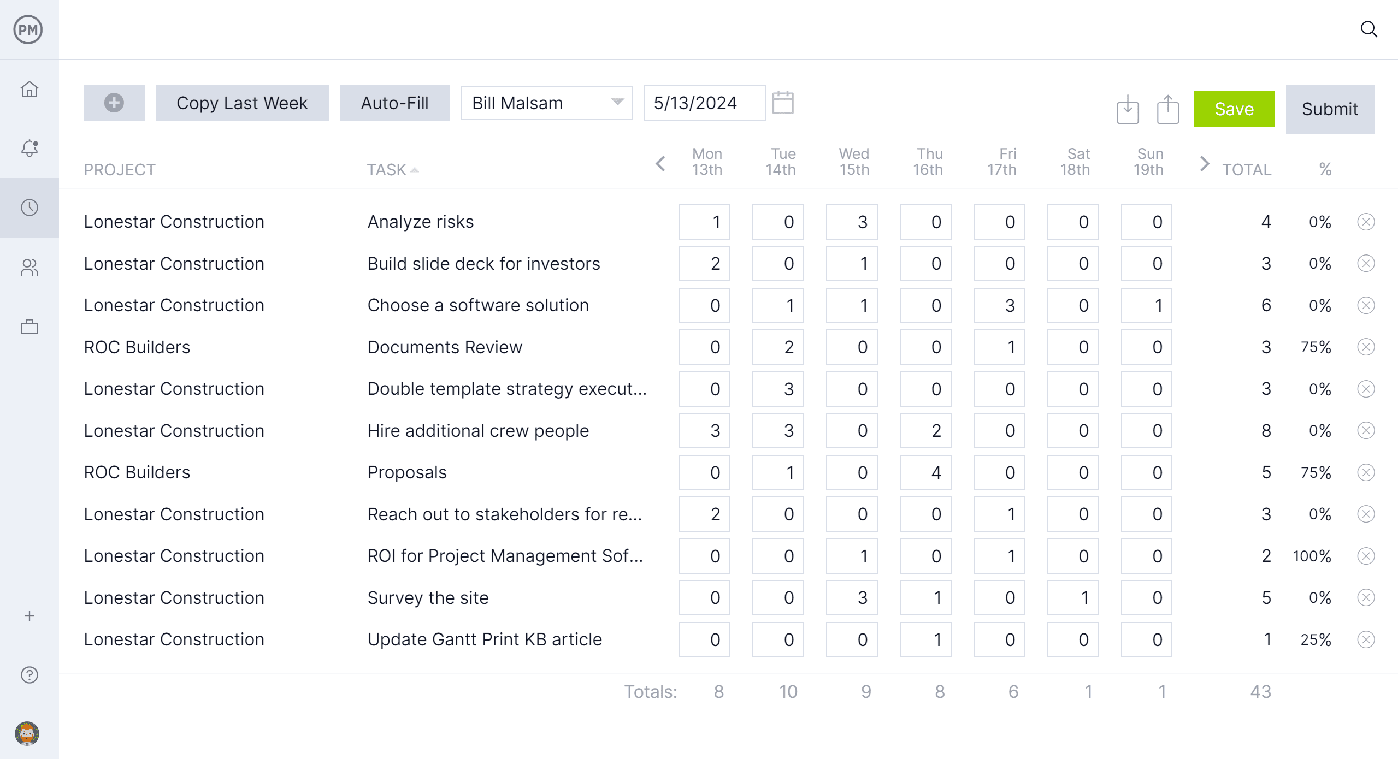Click the upload/share icon near Save button
The height and width of the screenshot is (759, 1398).
coord(1168,109)
